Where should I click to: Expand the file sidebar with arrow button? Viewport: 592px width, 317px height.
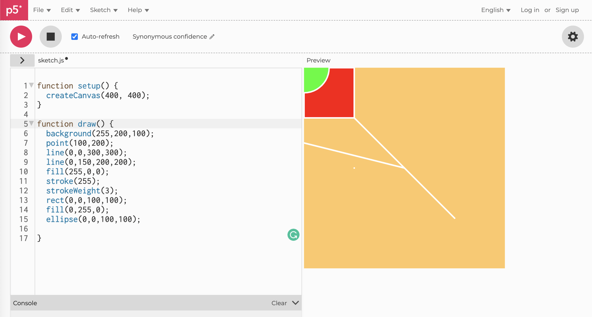pyautogui.click(x=22, y=60)
